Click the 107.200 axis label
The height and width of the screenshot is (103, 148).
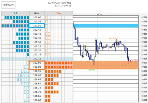tap(144, 51)
